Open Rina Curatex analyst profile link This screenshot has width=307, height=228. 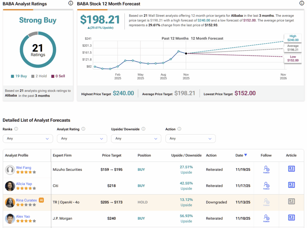click(26, 200)
